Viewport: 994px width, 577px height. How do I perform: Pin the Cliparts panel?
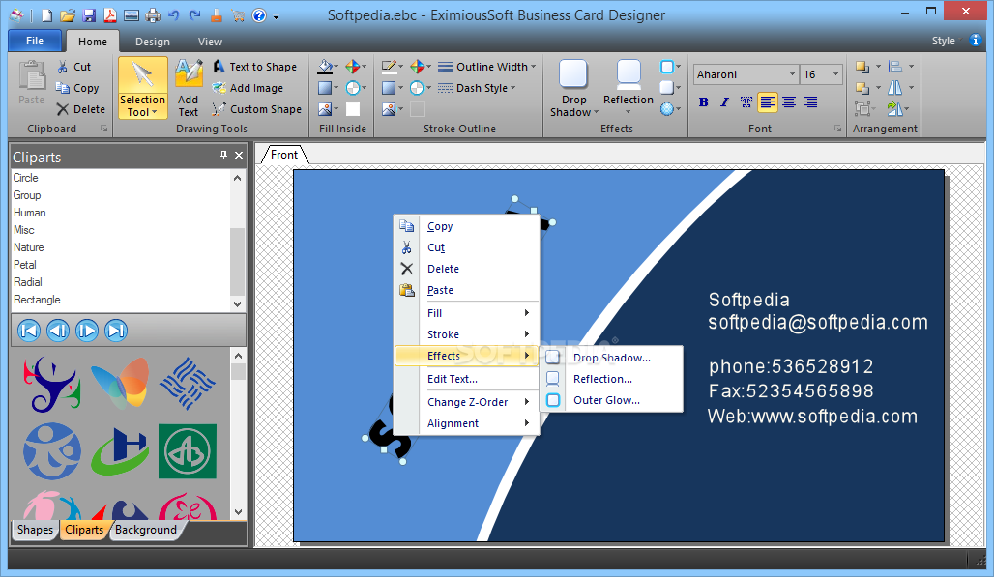(x=223, y=156)
